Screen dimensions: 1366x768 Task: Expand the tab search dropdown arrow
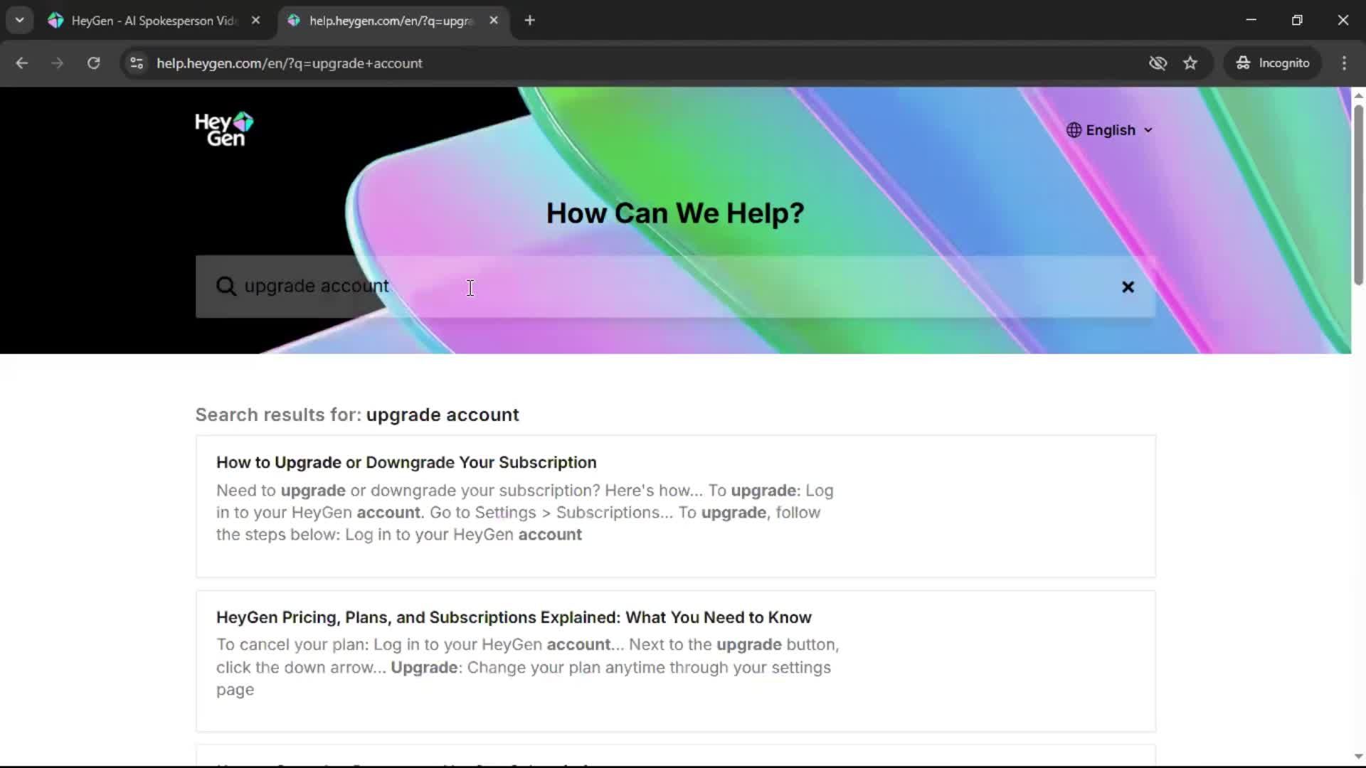click(x=20, y=20)
